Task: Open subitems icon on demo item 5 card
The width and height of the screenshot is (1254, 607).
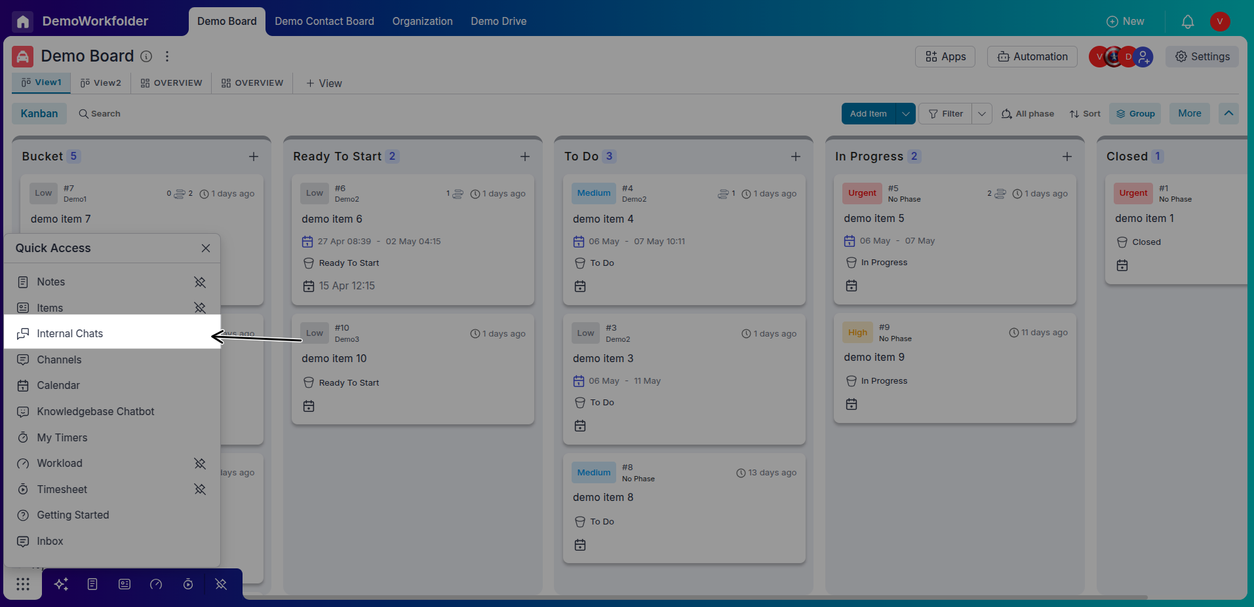Action: (x=1000, y=194)
